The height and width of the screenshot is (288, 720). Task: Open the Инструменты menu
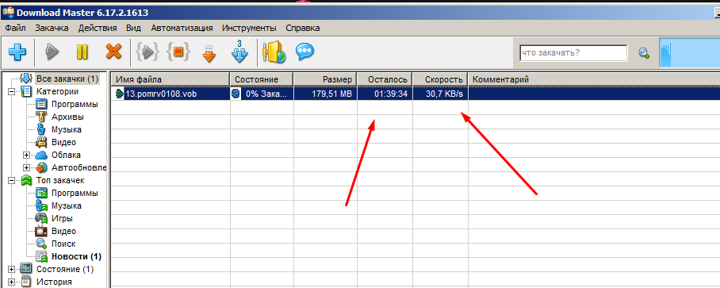tap(249, 28)
